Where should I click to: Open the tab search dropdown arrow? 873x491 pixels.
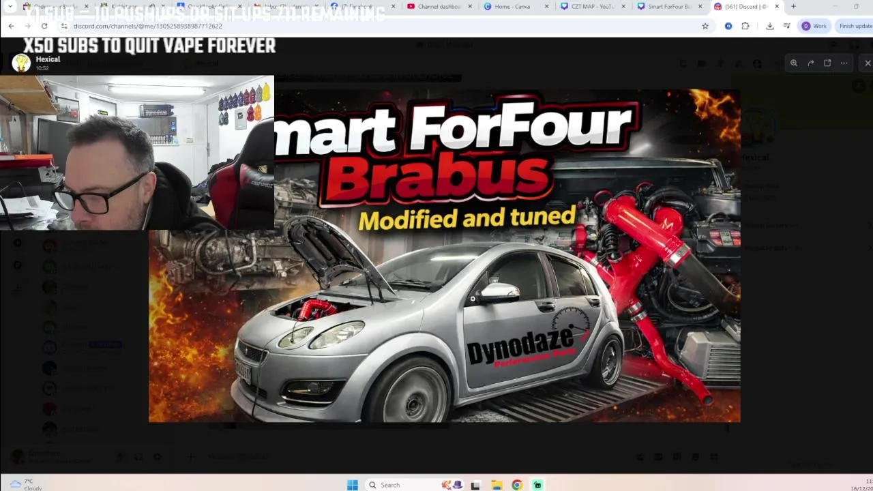(x=10, y=6)
